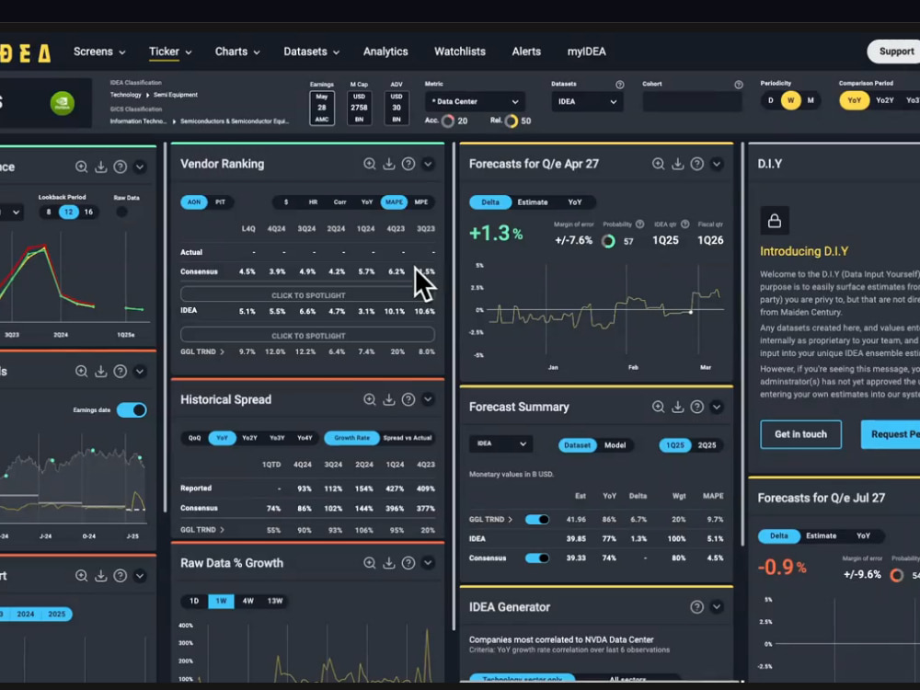Click first CLICK TO SPOTLIGHT bar above IDEA row
This screenshot has width=920, height=690.
307,295
